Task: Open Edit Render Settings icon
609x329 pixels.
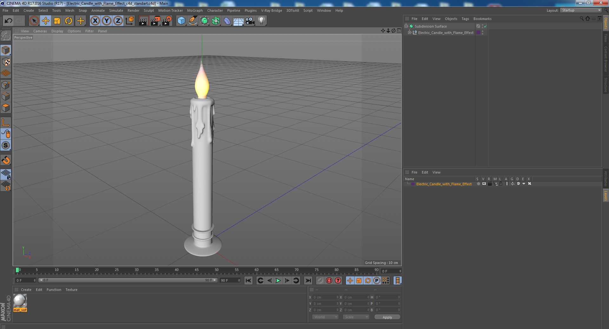Action: (x=167, y=21)
